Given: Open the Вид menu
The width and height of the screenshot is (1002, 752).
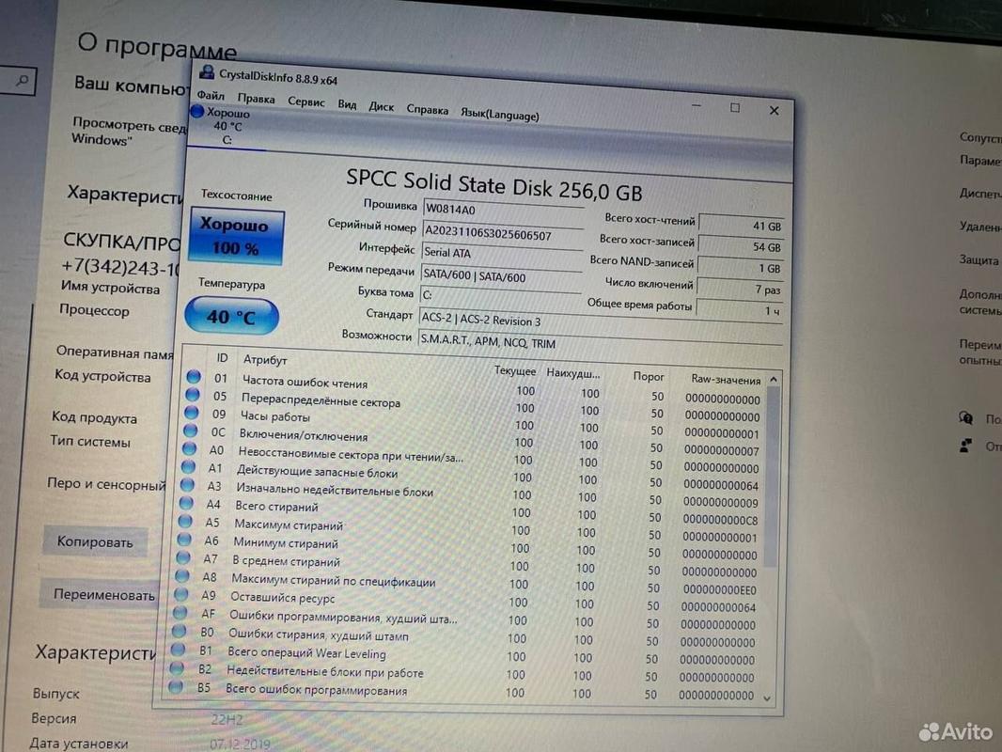Looking at the screenshot, I should click(347, 104).
